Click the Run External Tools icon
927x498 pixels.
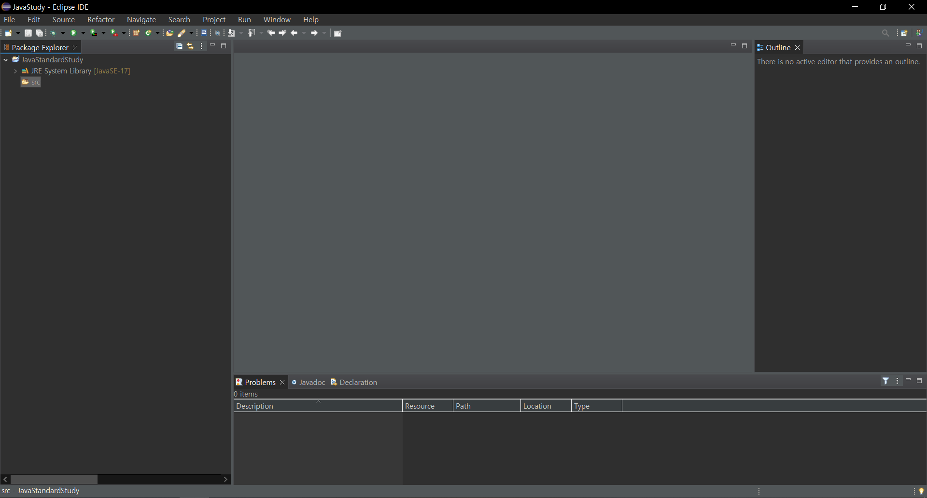114,33
